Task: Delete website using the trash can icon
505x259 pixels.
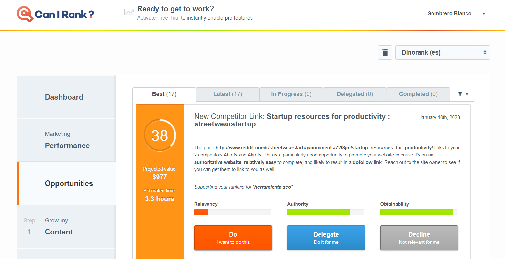Action: 385,52
